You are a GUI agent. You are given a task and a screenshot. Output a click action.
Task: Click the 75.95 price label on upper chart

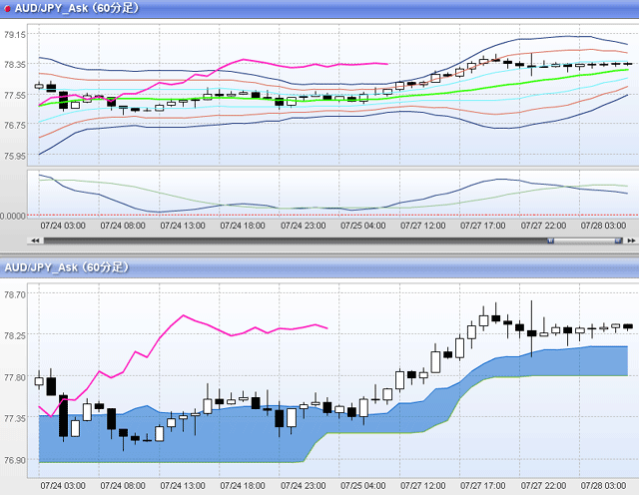coord(14,157)
